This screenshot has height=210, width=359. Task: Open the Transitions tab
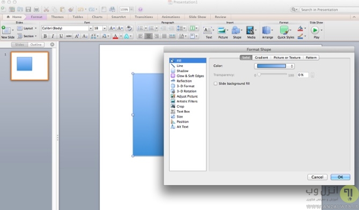pos(144,17)
